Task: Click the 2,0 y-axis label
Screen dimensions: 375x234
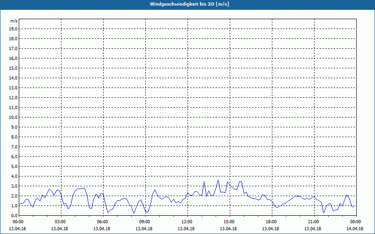Action: coord(14,196)
